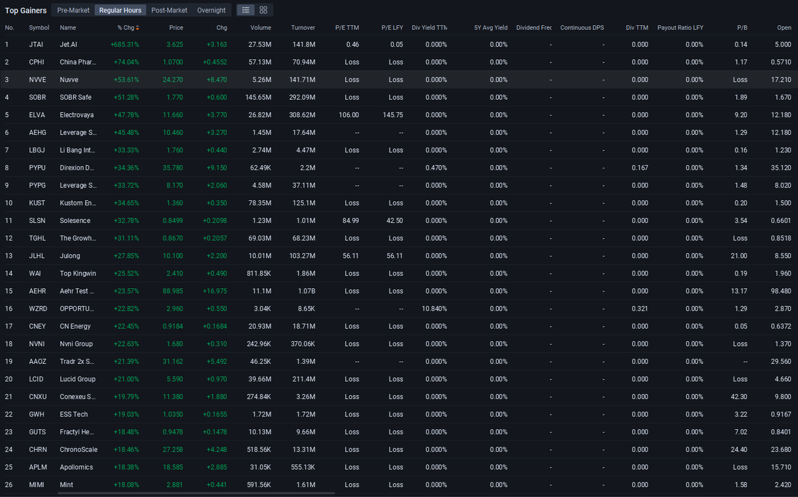Open Nvni Group stock
This screenshot has width=798, height=497.
coord(76,344)
